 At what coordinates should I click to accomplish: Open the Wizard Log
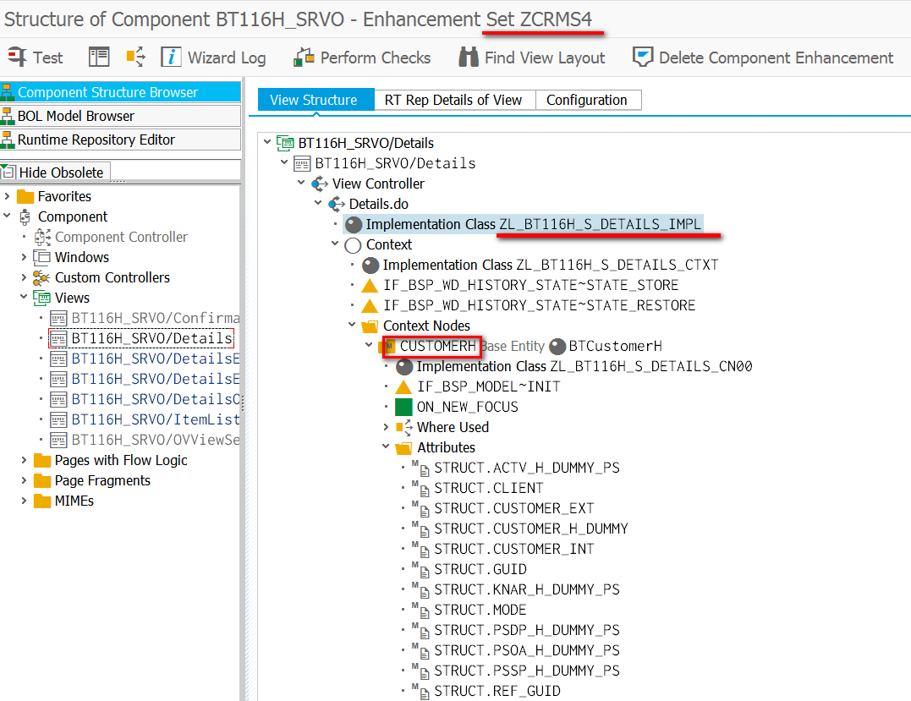click(213, 58)
